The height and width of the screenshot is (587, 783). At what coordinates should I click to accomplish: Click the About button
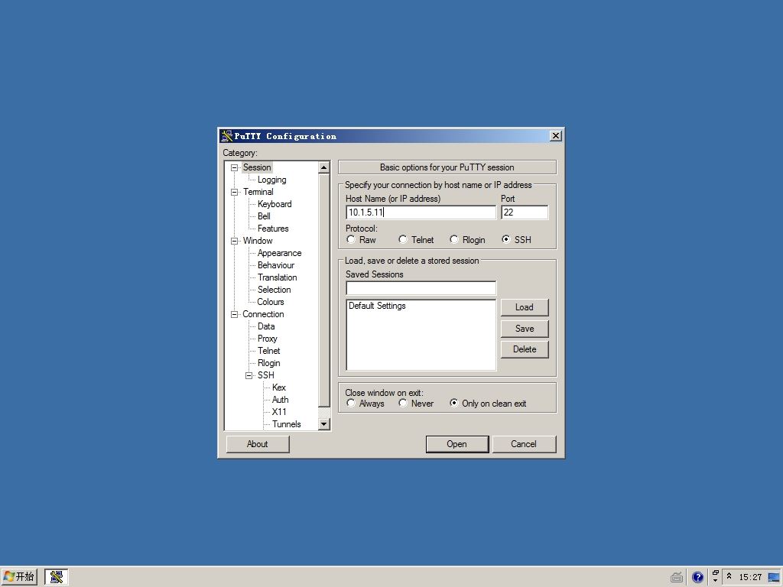258,444
